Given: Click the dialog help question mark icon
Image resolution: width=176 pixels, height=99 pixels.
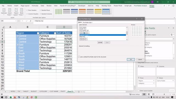Looking at the screenshot, I should pyautogui.click(x=137, y=19).
